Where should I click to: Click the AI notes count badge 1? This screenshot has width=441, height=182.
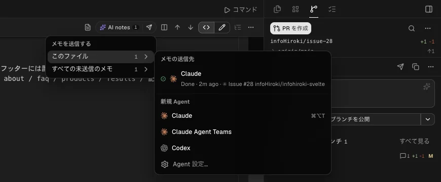pos(135,27)
